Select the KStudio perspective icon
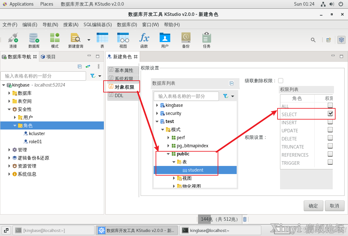This screenshot has height=236, width=348. (x=341, y=40)
